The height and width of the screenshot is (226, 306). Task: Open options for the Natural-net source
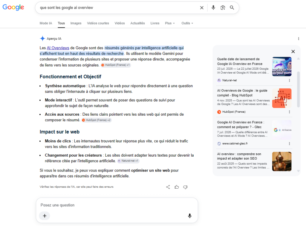tap(289, 80)
